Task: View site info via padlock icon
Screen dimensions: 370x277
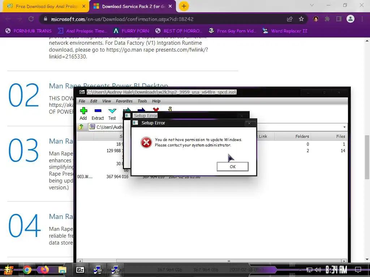Action: point(46,19)
